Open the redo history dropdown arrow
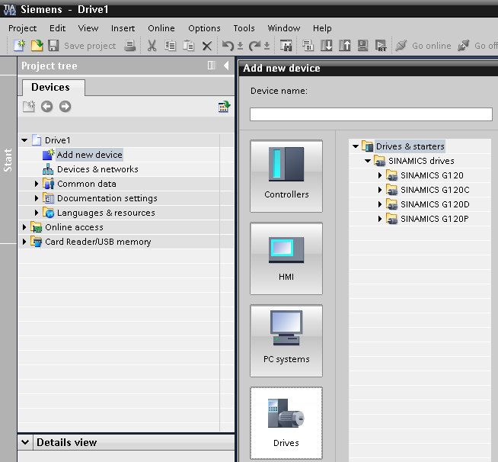Image resolution: width=498 pixels, height=462 pixels. point(267,47)
